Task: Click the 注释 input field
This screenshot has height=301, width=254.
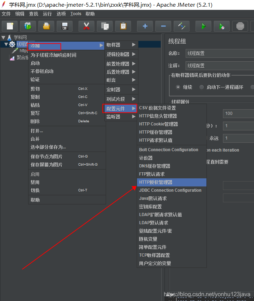Action: coord(220,66)
